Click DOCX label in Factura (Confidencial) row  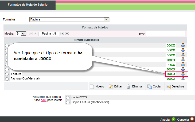pyautogui.click(x=171, y=79)
